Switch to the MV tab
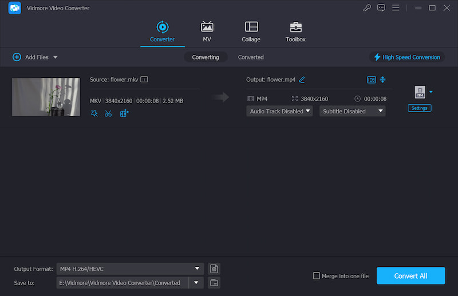458x296 pixels. (x=207, y=31)
